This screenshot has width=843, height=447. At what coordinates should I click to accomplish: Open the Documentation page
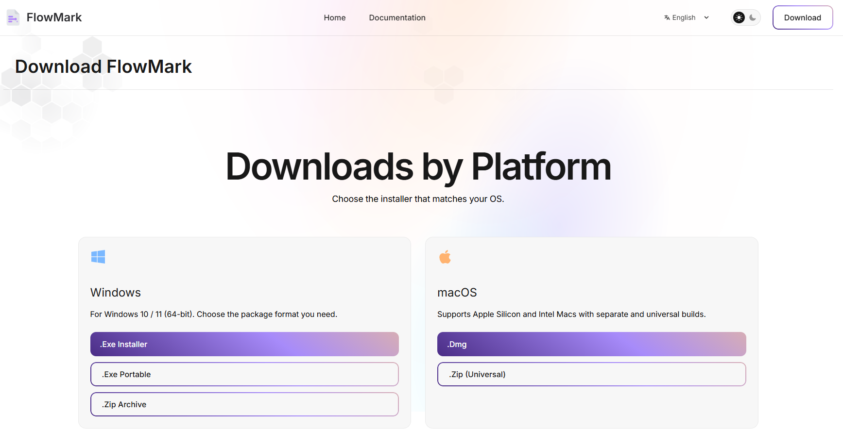point(397,17)
